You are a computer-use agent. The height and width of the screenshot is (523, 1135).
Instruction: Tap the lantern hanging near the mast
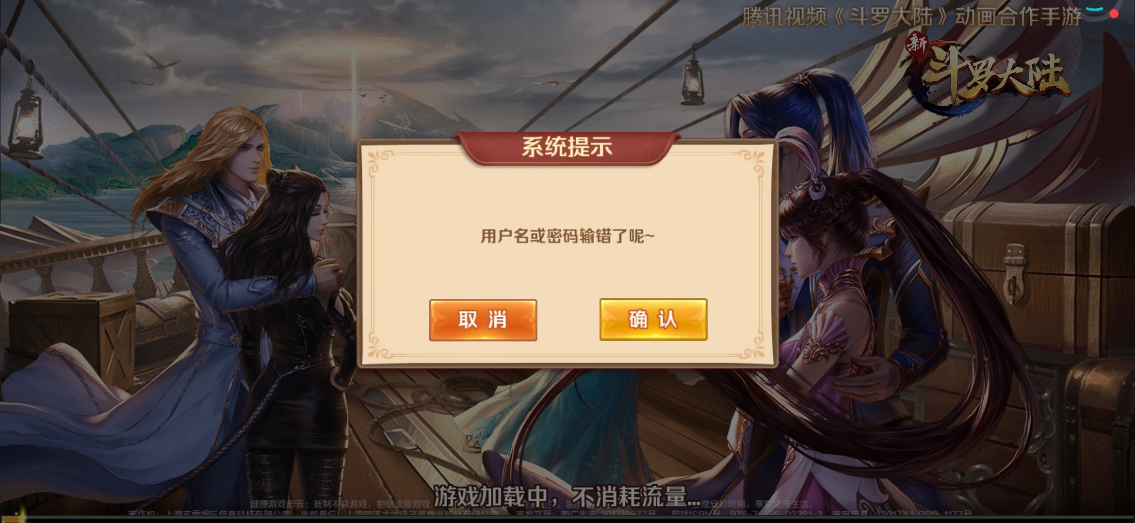(x=693, y=77)
